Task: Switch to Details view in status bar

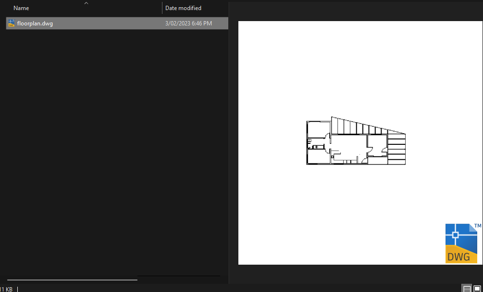Action: click(467, 289)
